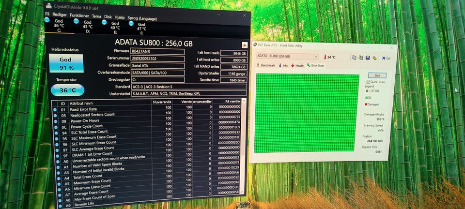
Task: Click thermometer temperature icon in HD Tune
Action: coord(325,57)
